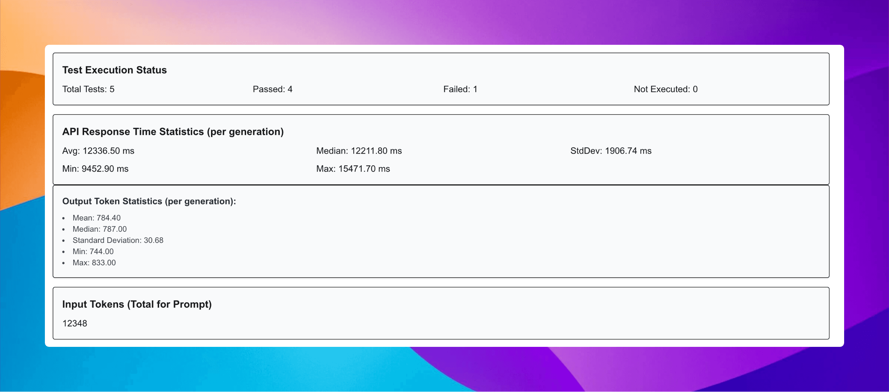The width and height of the screenshot is (889, 392).
Task: Select the Median: 12211.80 ms text
Action: click(359, 151)
